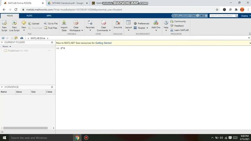Open the Layout options
Viewport: 251px width, 141px height.
coord(128,26)
